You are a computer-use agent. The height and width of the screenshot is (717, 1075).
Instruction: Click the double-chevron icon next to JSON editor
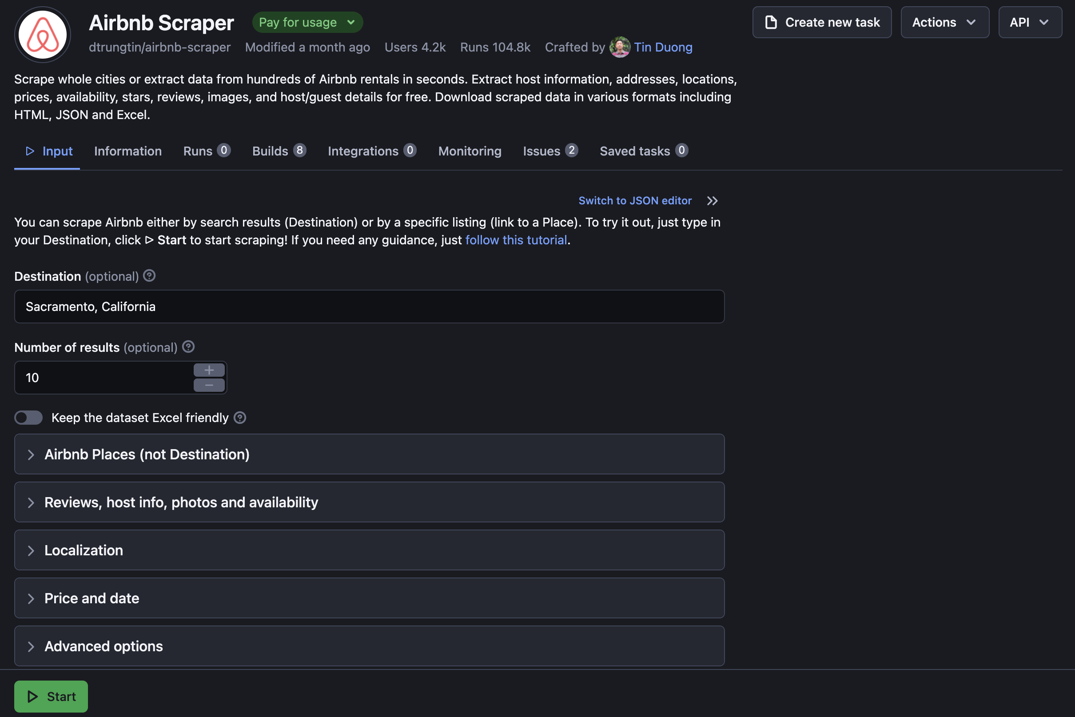[712, 201]
